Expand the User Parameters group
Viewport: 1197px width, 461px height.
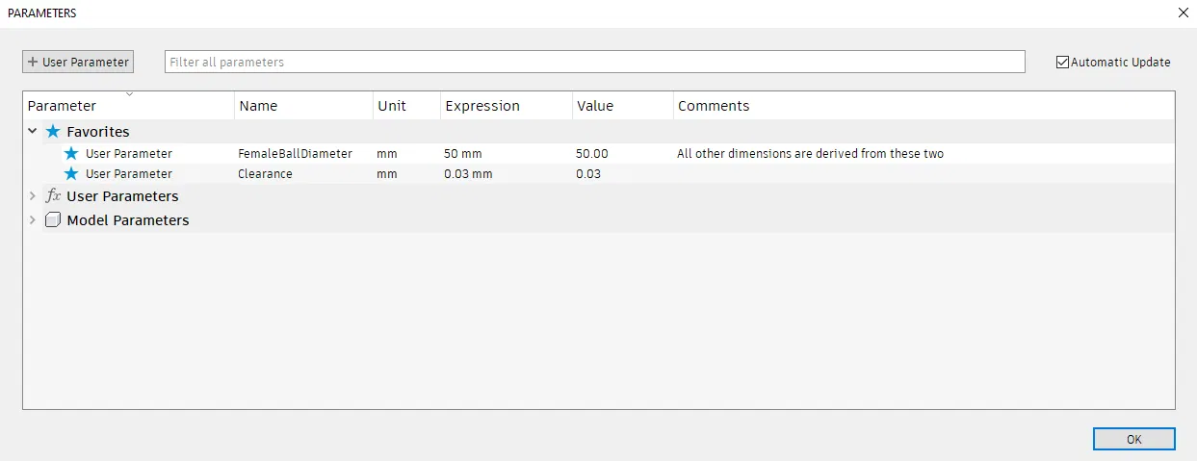tap(33, 196)
